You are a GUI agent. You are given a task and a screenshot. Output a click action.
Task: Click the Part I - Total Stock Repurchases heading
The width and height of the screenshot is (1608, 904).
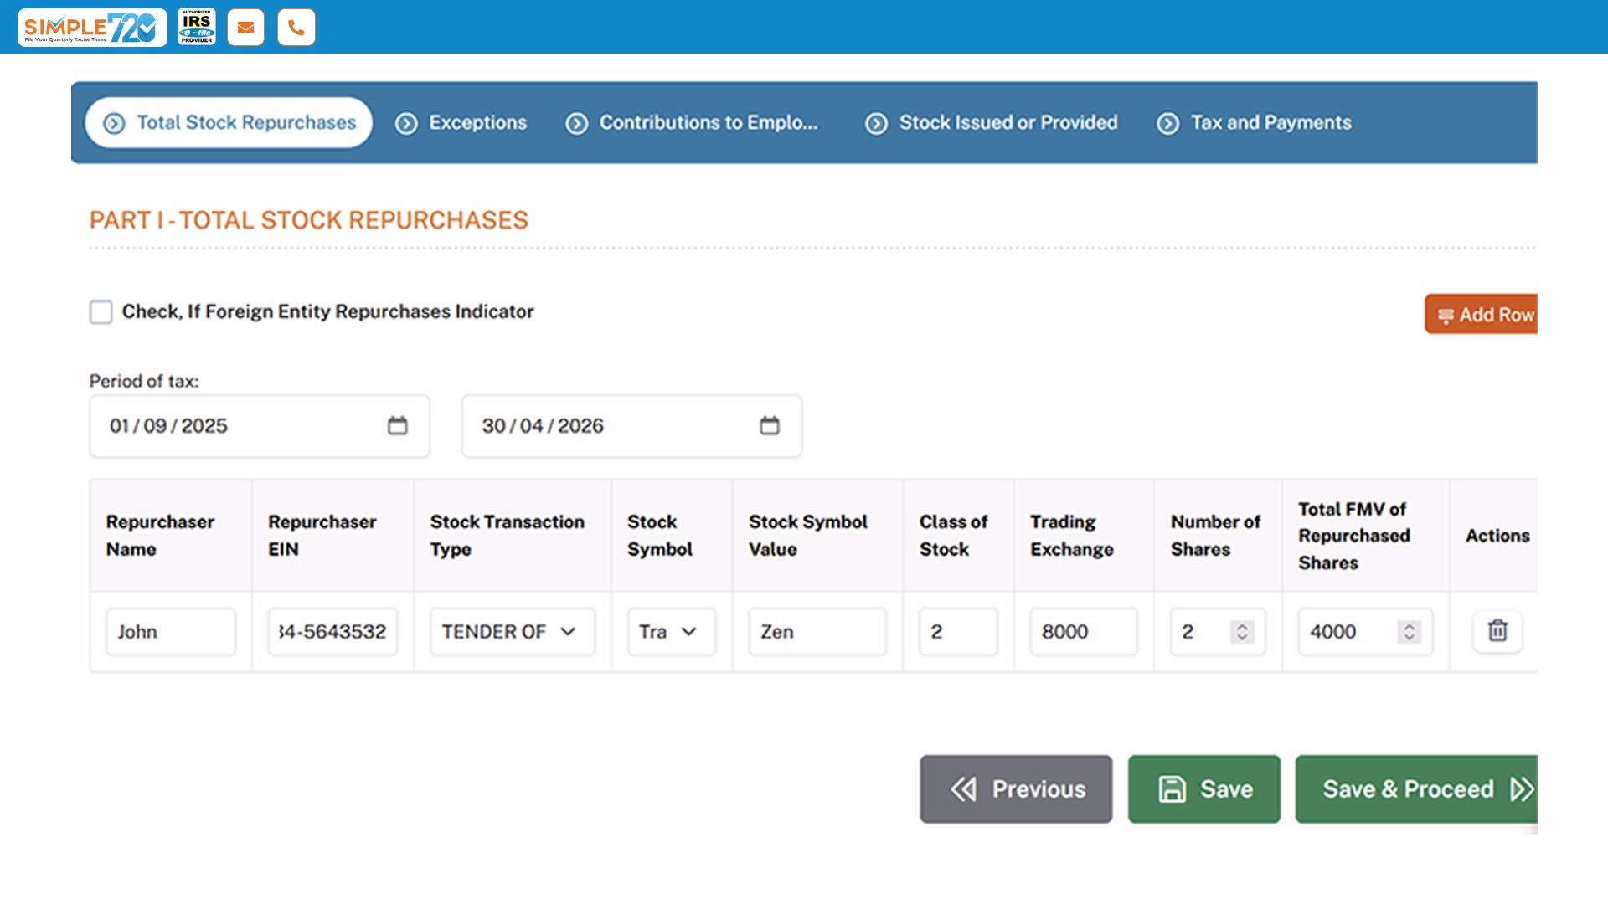pyautogui.click(x=309, y=220)
